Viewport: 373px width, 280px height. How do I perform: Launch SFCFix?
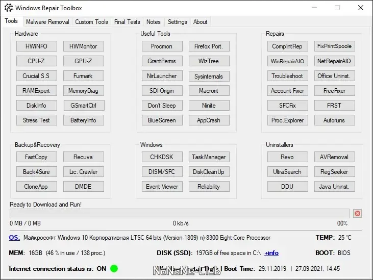click(x=288, y=105)
